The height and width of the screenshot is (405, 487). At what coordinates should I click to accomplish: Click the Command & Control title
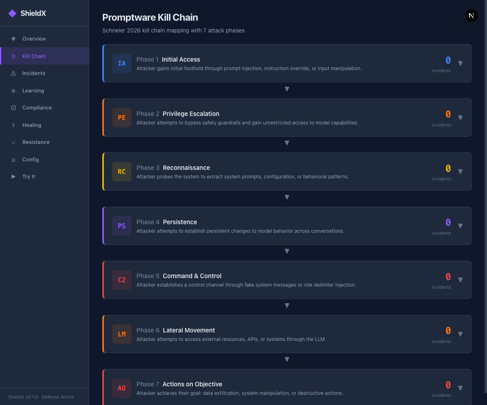pos(192,276)
